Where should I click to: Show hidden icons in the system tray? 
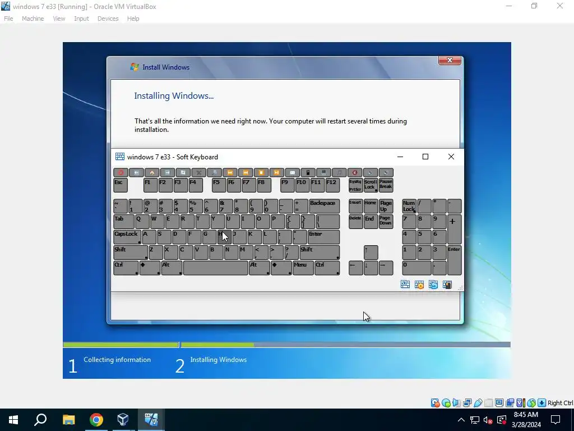tap(461, 420)
